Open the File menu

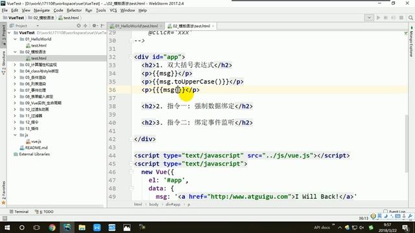[x=5, y=10]
